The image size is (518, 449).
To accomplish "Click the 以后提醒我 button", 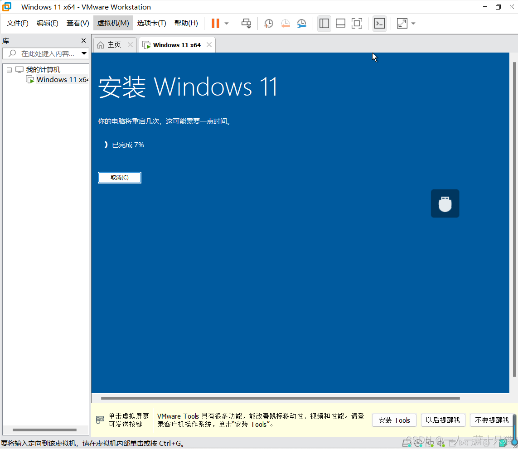I will coord(443,420).
